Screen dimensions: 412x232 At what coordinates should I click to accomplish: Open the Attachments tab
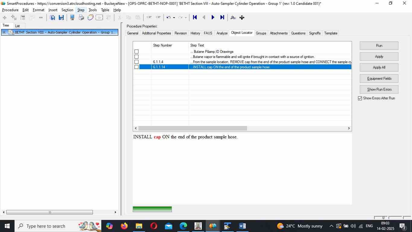[279, 33]
